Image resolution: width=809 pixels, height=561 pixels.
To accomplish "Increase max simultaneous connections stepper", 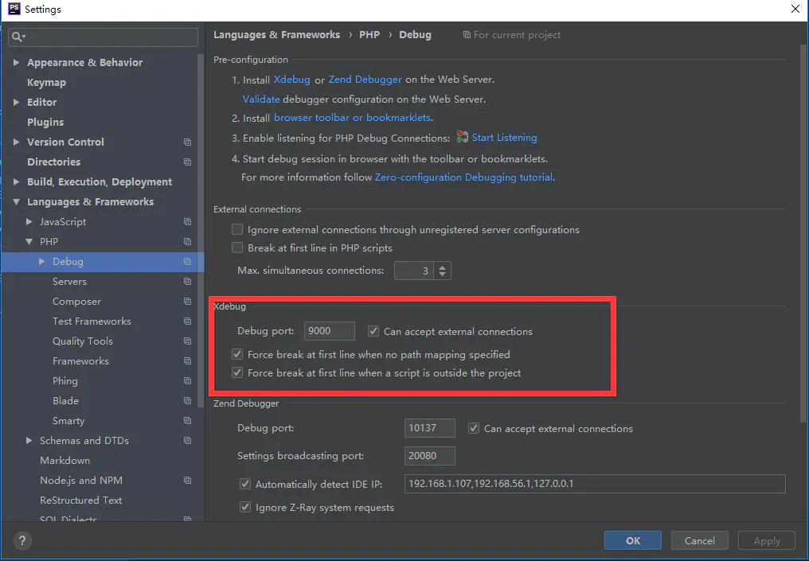I will coord(442,267).
